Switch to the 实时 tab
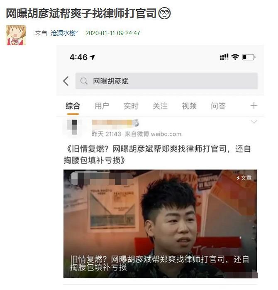Screen dimensions: 278x290 pyautogui.click(x=131, y=106)
